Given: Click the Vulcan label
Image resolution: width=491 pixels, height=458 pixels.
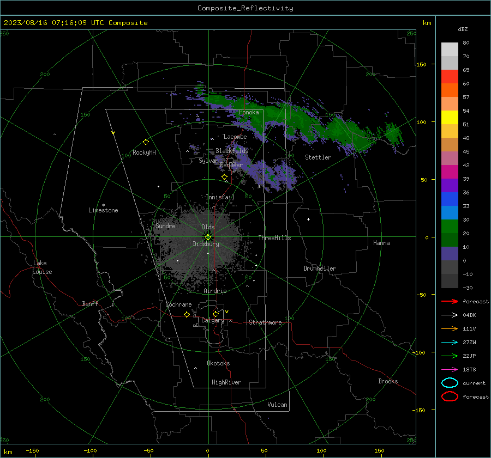Looking at the screenshot, I should (x=277, y=405).
